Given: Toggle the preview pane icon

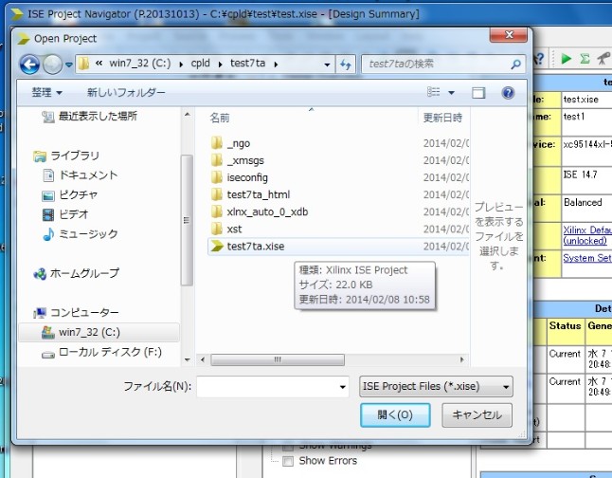Looking at the screenshot, I should point(478,93).
